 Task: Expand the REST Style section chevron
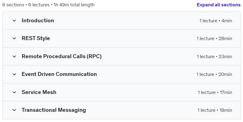pos(14,38)
